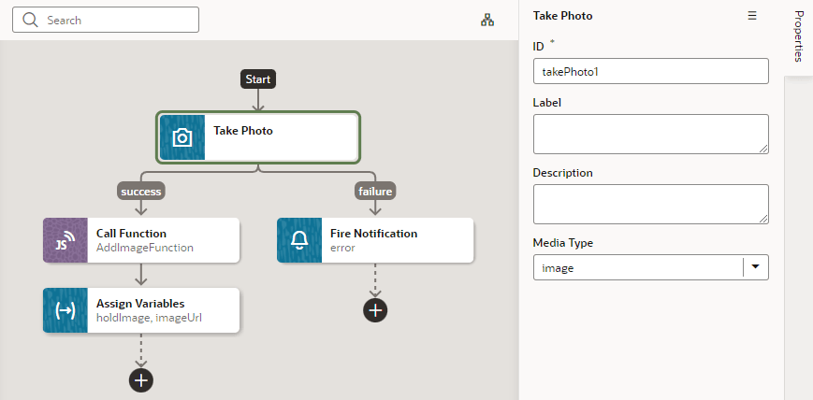Click the Take Photo panel heading
Viewport: 813px width, 400px height.
point(562,16)
